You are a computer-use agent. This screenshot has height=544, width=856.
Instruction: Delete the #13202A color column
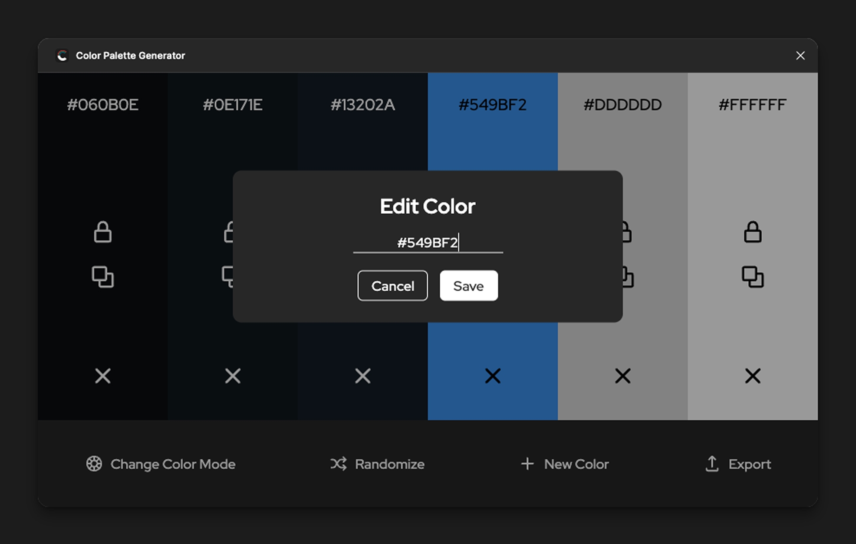pyautogui.click(x=362, y=376)
